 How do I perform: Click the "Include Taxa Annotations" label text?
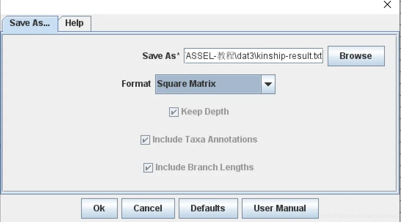205,140
